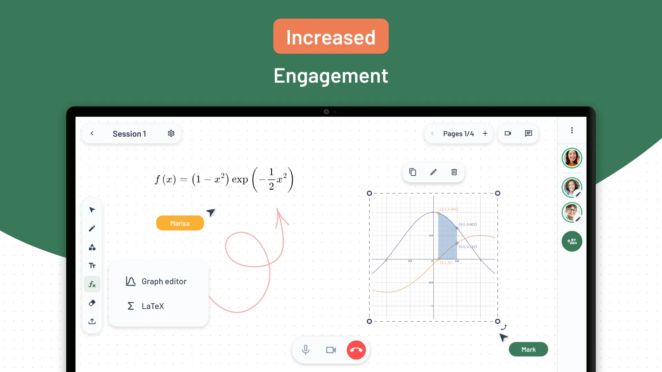Add a new page with plus

pyautogui.click(x=485, y=133)
